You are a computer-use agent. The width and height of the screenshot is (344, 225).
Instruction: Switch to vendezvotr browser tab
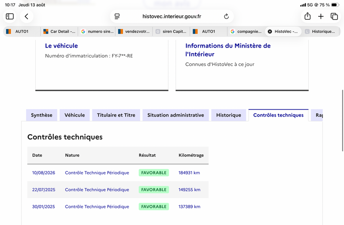(x=134, y=31)
